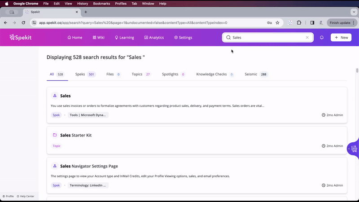
Task: Open the Profiles menu
Action: tap(121, 4)
